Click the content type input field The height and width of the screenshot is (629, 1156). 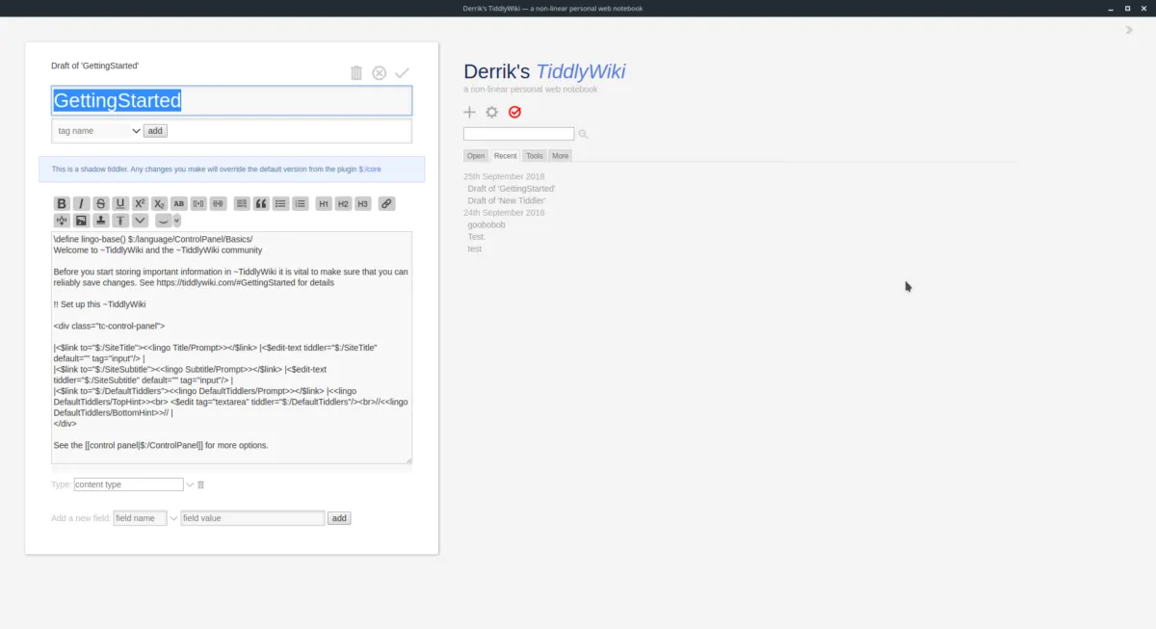click(x=128, y=485)
